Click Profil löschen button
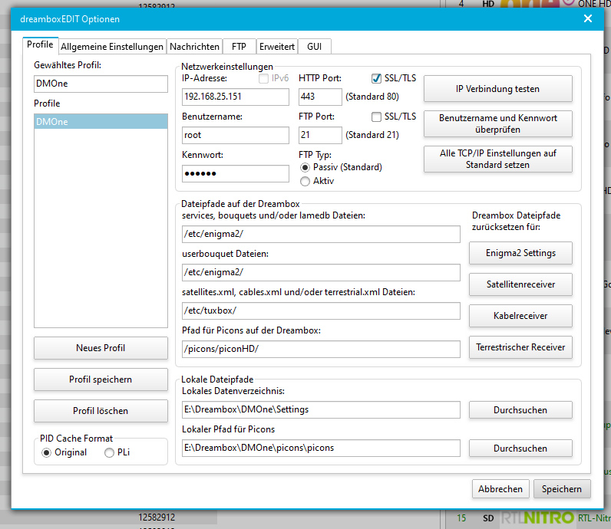The width and height of the screenshot is (611, 529). point(101,411)
